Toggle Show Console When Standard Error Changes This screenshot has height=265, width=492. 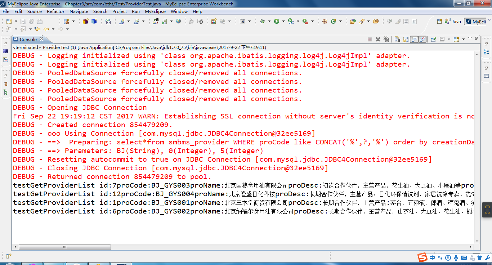click(x=422, y=39)
